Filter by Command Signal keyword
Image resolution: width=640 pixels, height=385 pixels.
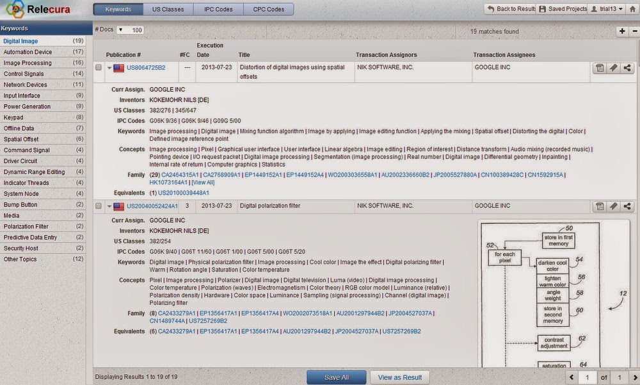[x=43, y=150]
